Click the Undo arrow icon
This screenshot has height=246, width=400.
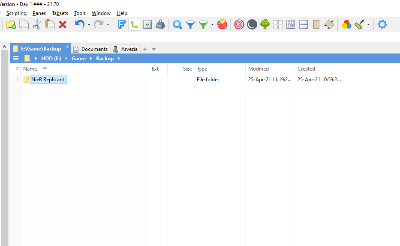click(79, 24)
